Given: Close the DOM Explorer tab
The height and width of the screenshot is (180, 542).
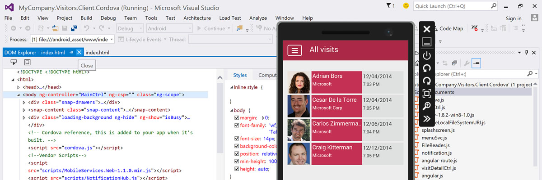Looking at the screenshot, I should pos(79,53).
